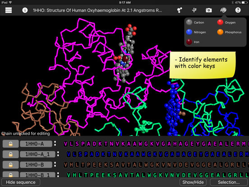
Task: Select the 1HHO-B_1 chain label
Action: tap(37, 175)
